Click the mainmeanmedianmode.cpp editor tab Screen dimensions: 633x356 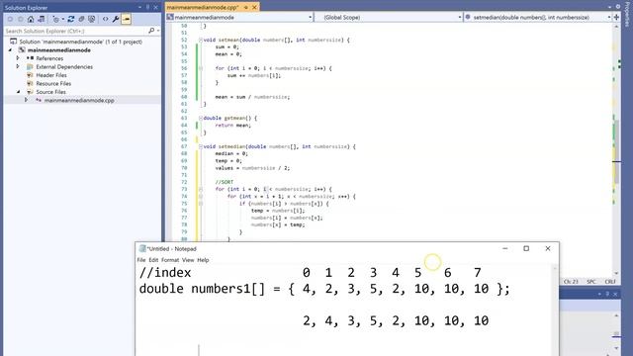click(x=203, y=7)
